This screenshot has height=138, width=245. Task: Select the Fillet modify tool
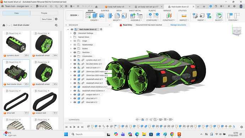pos(117,16)
